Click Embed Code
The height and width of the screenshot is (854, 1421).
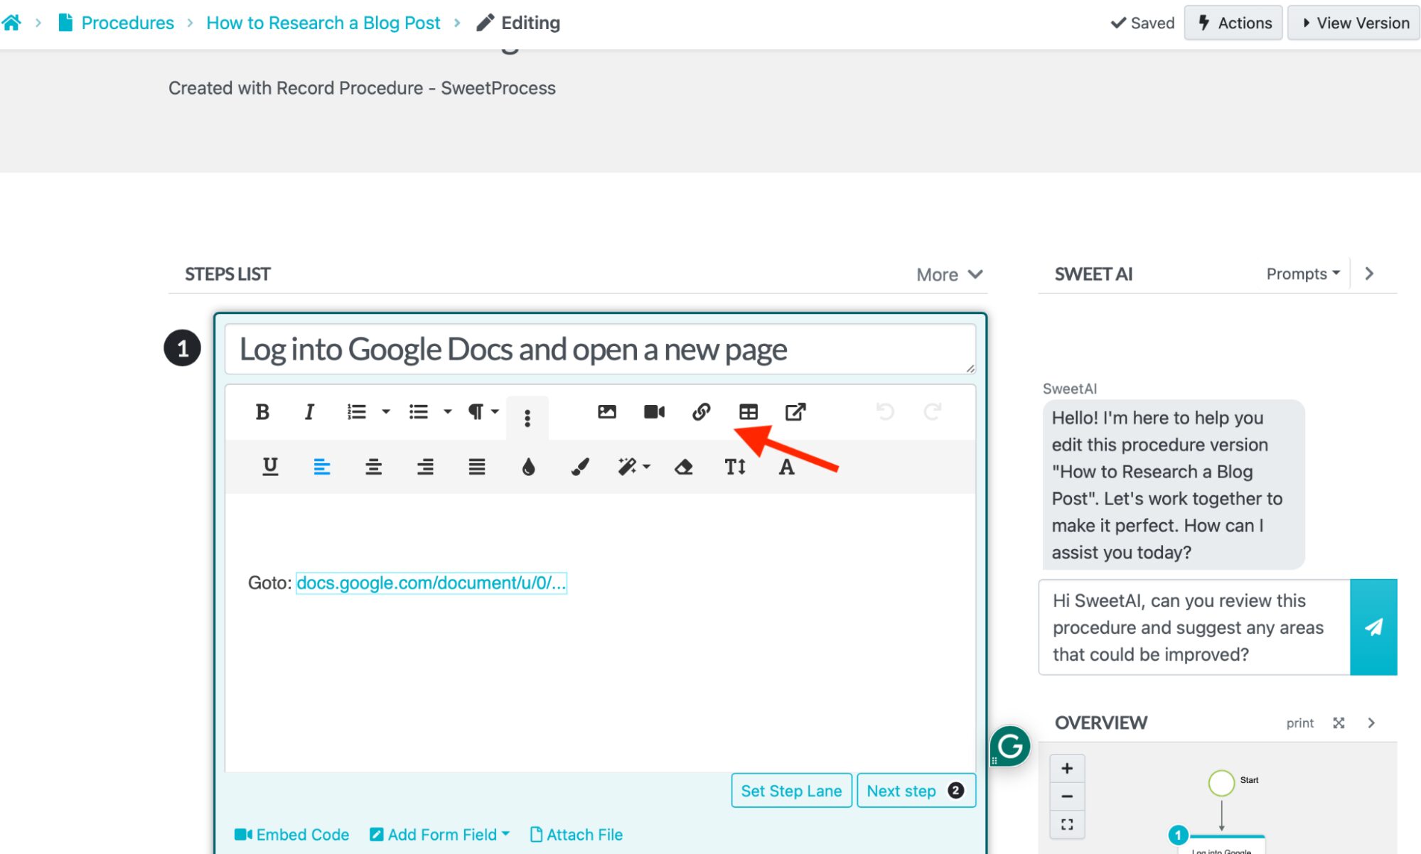[x=291, y=835]
